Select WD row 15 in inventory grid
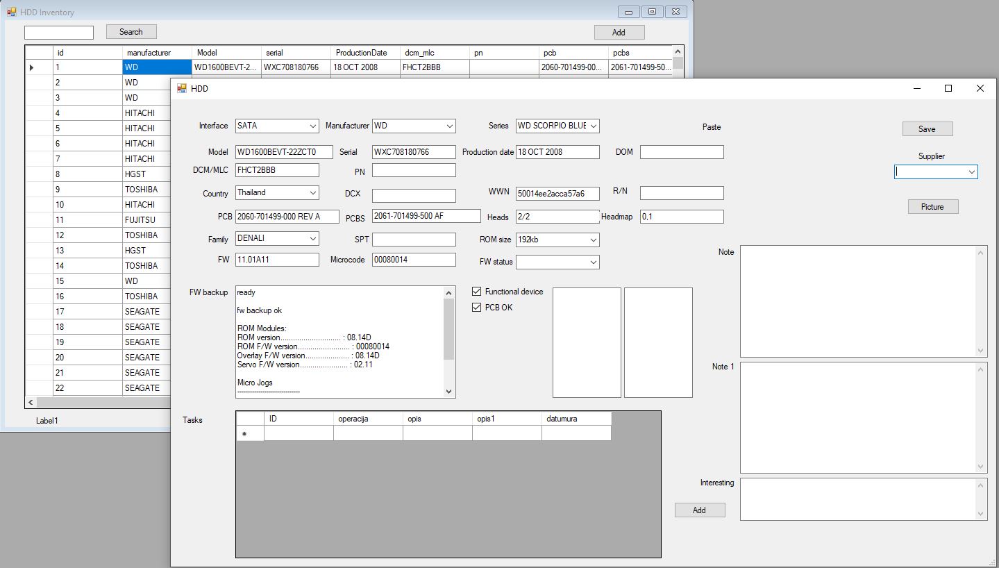 click(x=146, y=281)
